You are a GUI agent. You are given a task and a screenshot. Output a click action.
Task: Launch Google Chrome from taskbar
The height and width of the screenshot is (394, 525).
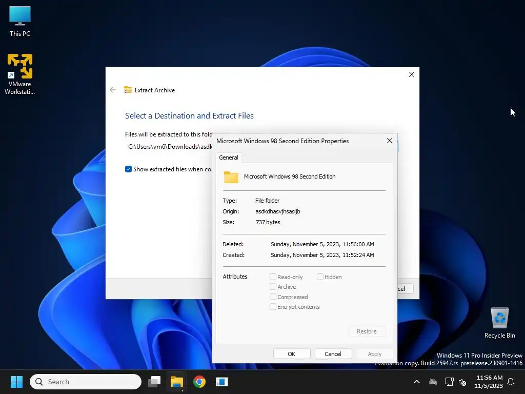tap(199, 382)
